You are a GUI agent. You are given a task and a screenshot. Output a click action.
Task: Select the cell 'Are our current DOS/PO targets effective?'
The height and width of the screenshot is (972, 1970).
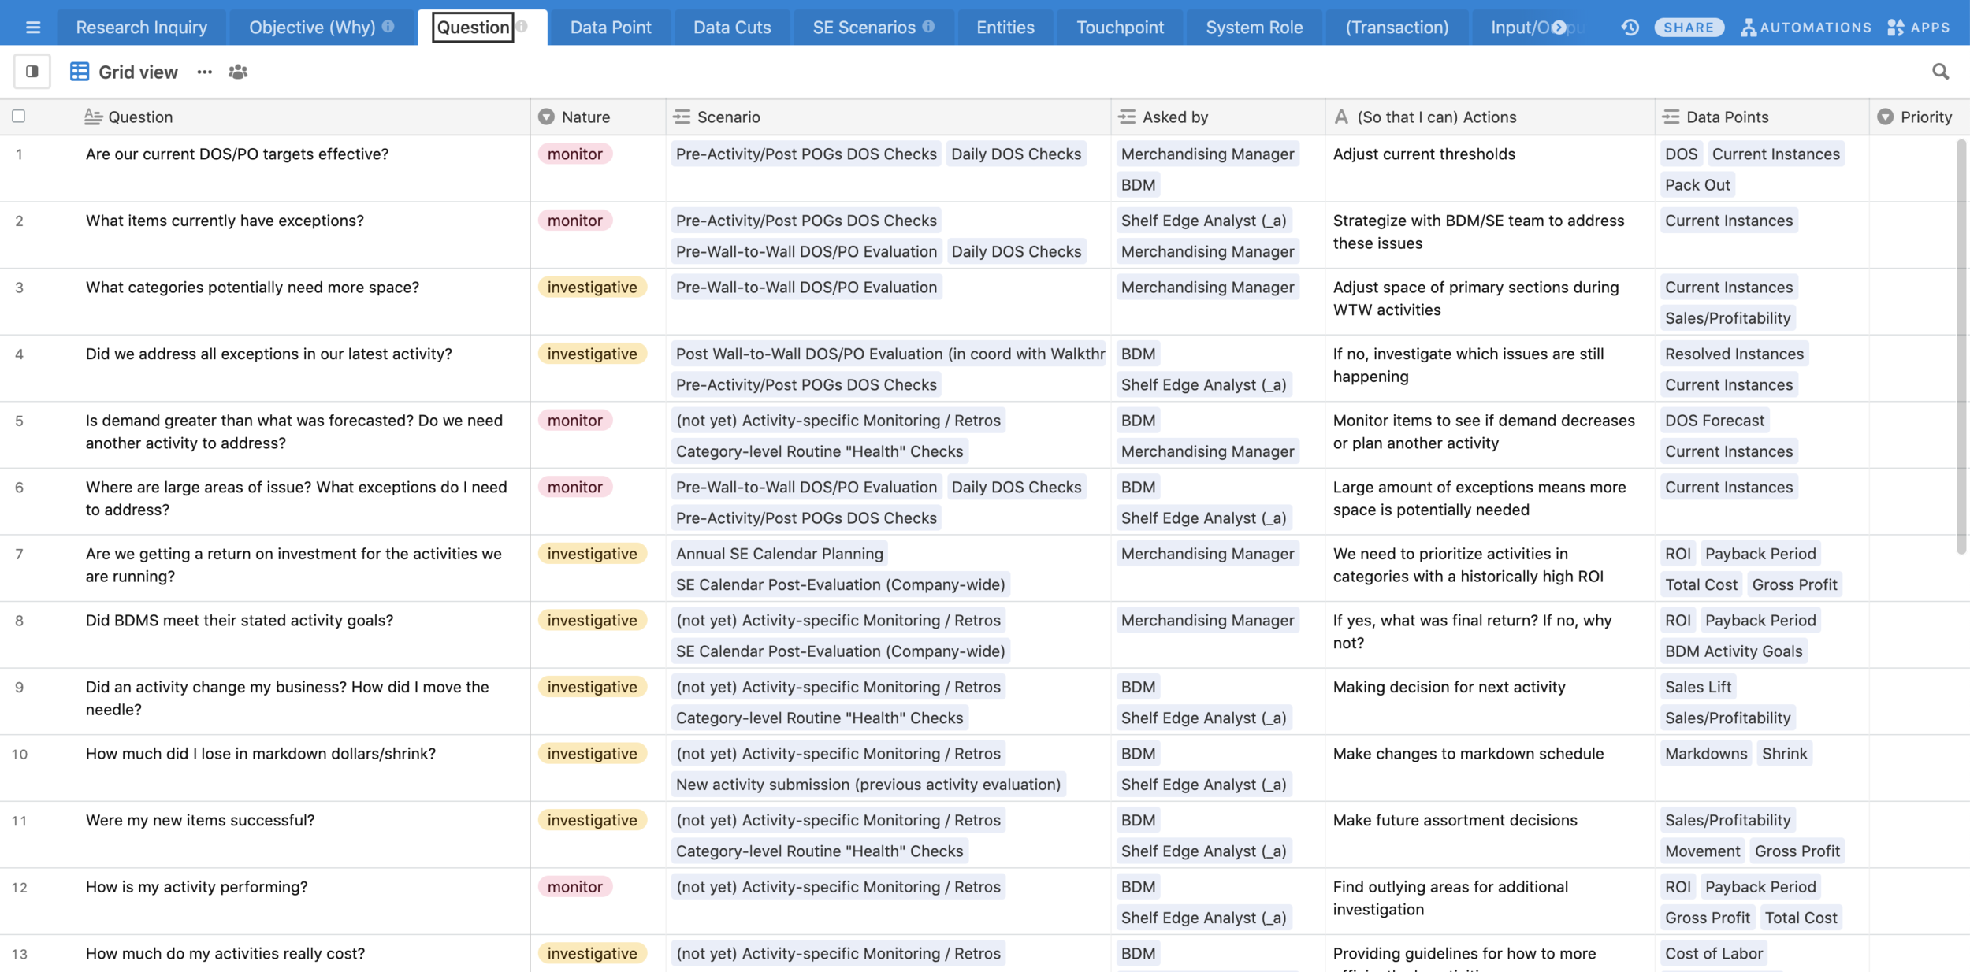pos(236,154)
